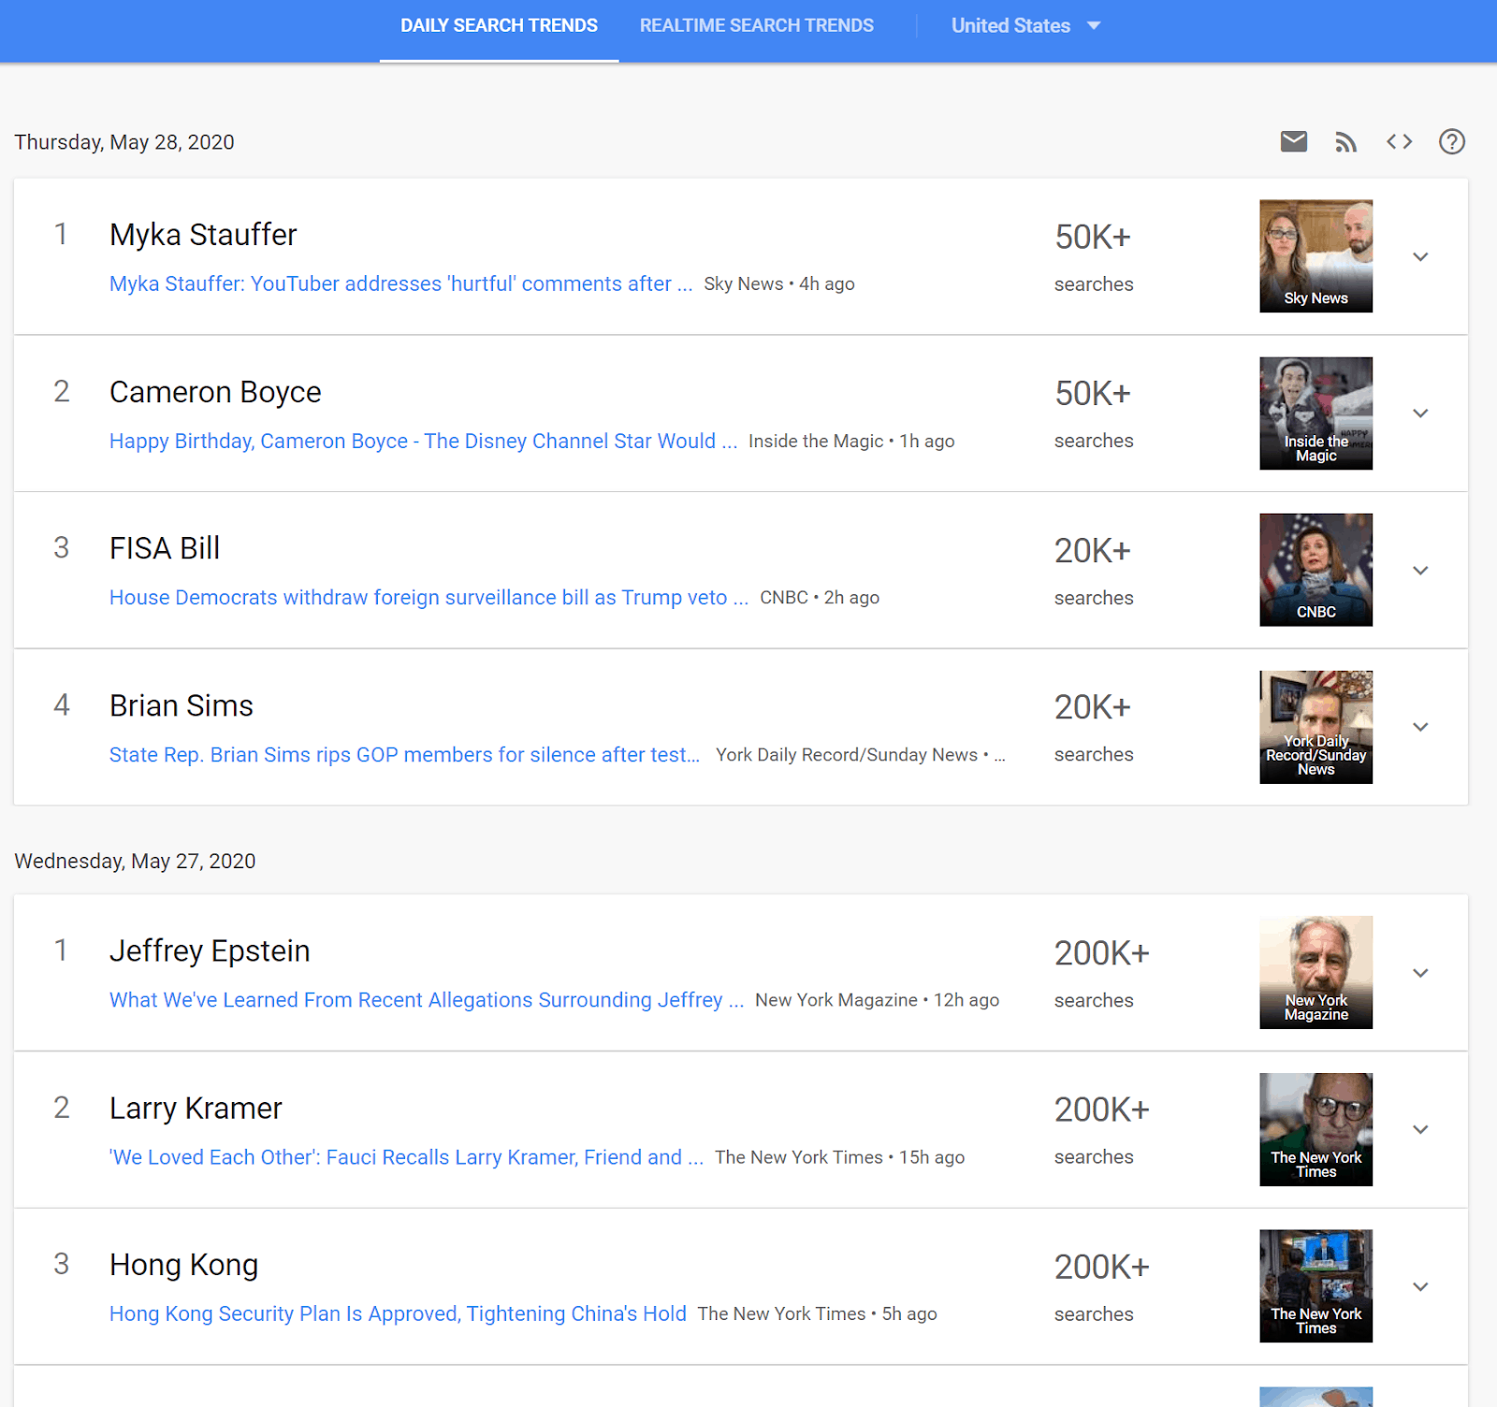Select the Daily Search Trends tab
The width and height of the screenshot is (1497, 1407).
tap(499, 25)
